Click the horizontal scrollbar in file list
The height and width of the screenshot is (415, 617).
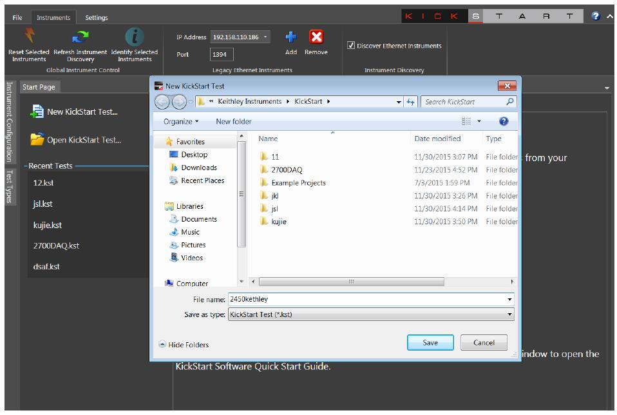point(351,282)
